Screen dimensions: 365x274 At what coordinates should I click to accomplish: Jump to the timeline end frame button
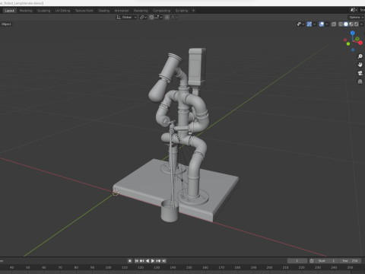click(x=164, y=261)
